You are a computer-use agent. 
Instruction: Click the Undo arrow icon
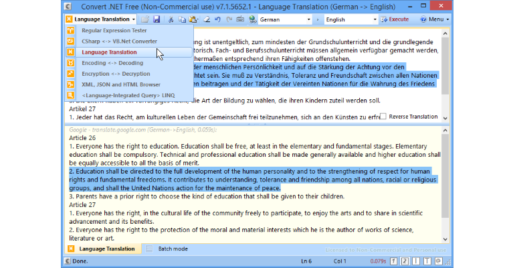pyautogui.click(x=218, y=19)
